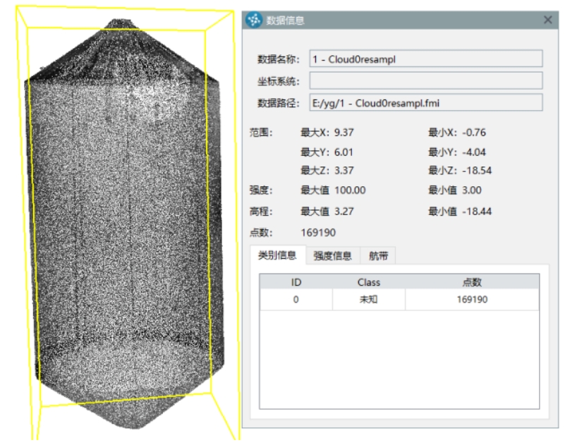Click the 169190 cell in the table row
The height and width of the screenshot is (445, 565).
[472, 300]
